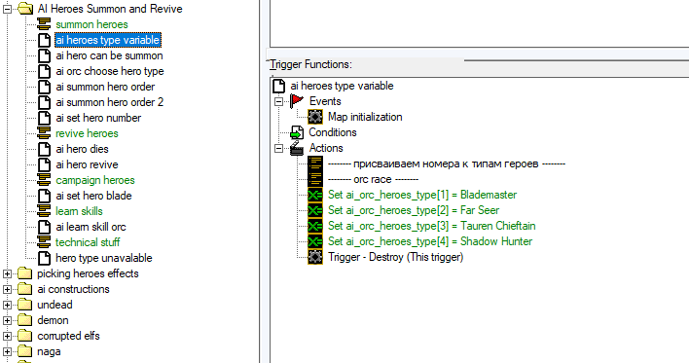Click the 'ai set hero number' trigger icon
Screen dimensions: 689x363
point(44,118)
